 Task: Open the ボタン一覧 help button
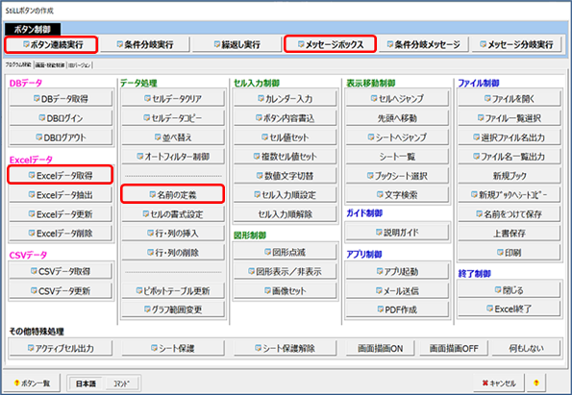pyautogui.click(x=32, y=383)
